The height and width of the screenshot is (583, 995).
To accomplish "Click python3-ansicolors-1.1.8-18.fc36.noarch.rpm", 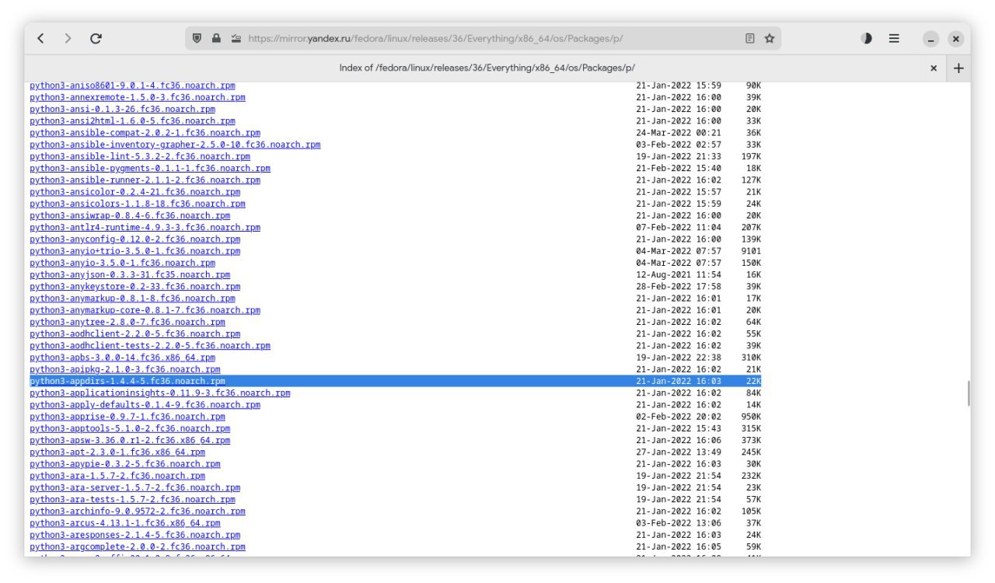I will (x=138, y=204).
